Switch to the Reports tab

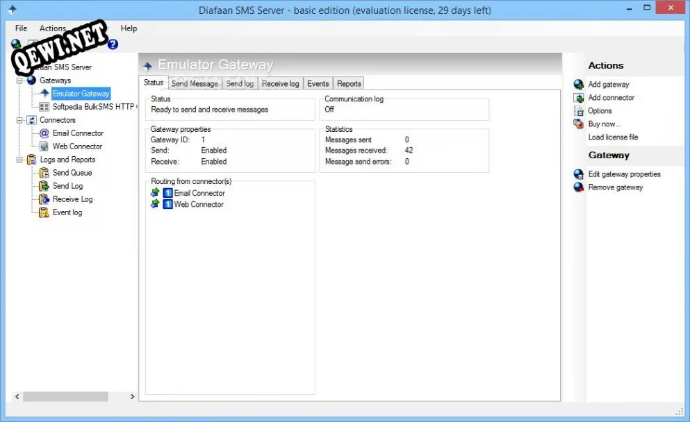point(349,83)
